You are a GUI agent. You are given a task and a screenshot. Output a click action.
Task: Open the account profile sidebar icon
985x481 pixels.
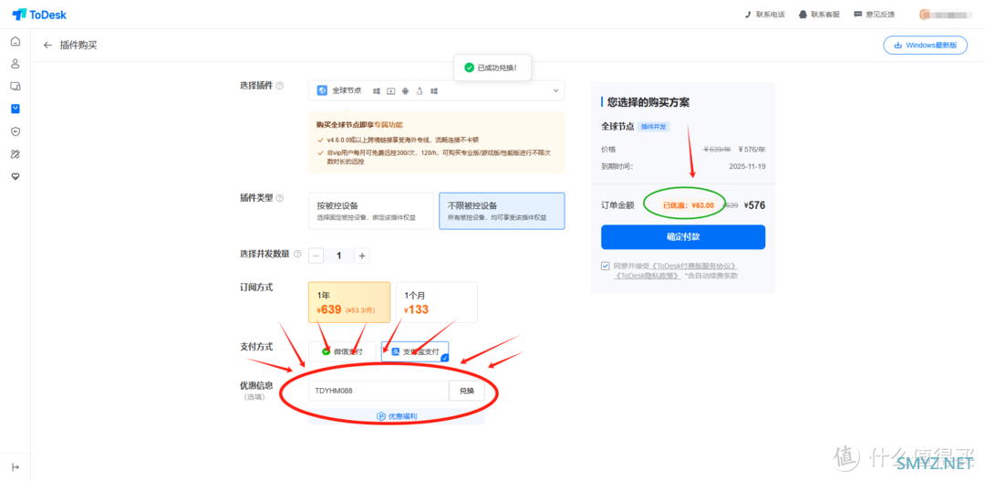pyautogui.click(x=16, y=64)
